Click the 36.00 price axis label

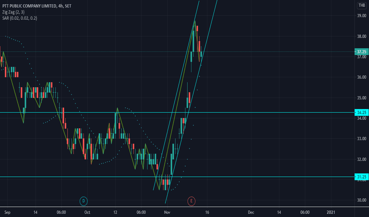point(361,77)
